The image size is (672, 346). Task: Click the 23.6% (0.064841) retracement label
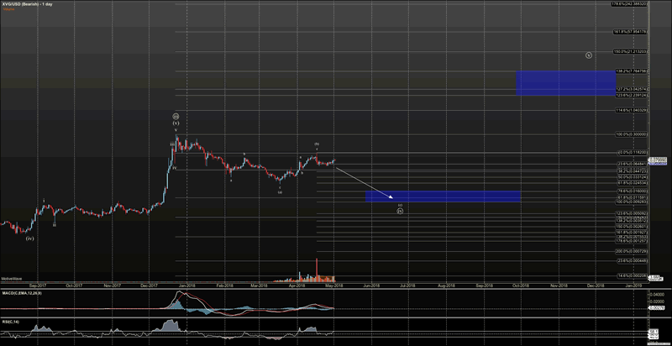(x=632, y=164)
